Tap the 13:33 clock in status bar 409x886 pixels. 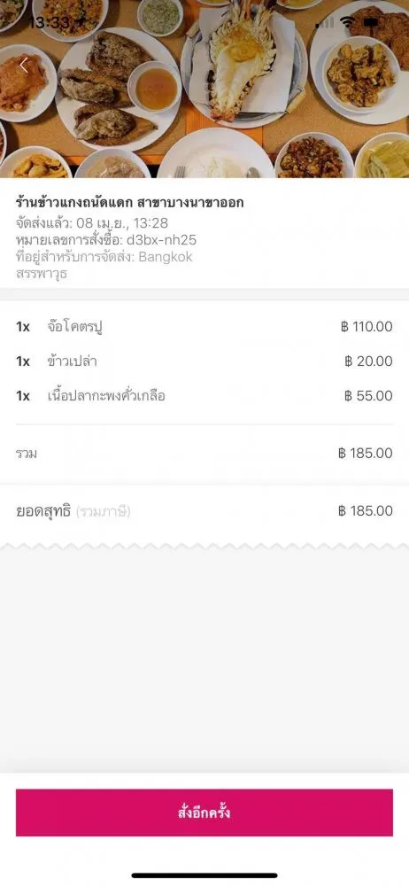[x=49, y=23]
